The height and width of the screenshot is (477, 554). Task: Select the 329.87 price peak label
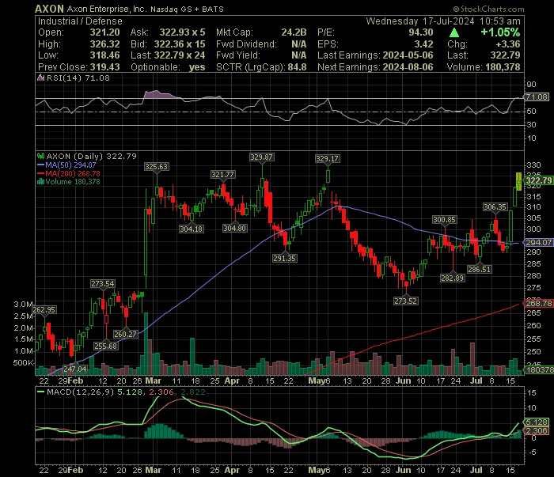pos(261,157)
